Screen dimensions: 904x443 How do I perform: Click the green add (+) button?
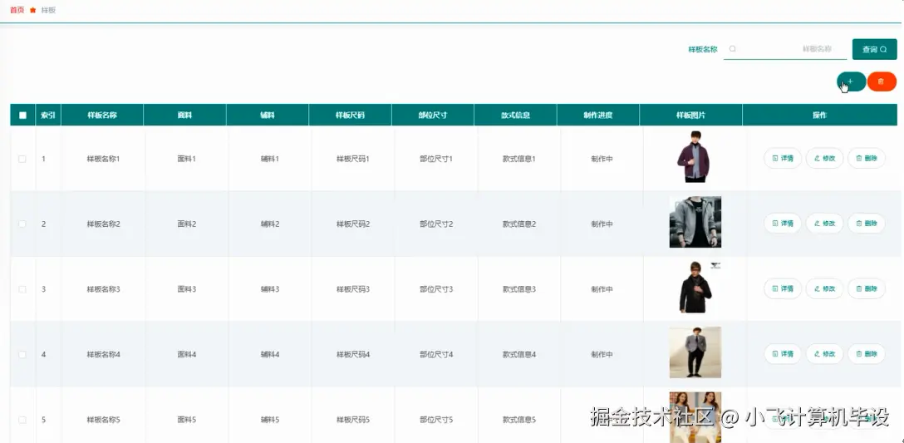[851, 81]
